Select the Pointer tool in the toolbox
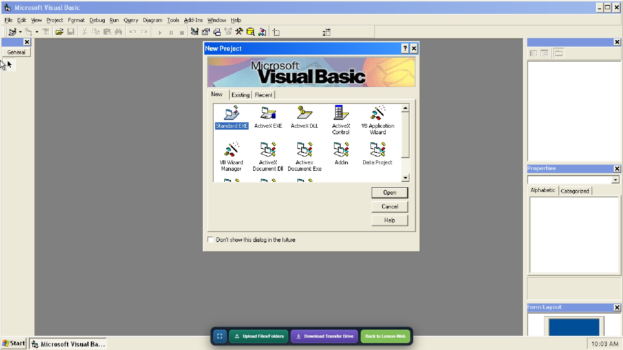 click(x=9, y=65)
